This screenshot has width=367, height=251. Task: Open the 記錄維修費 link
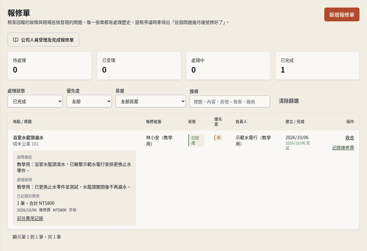point(343,148)
